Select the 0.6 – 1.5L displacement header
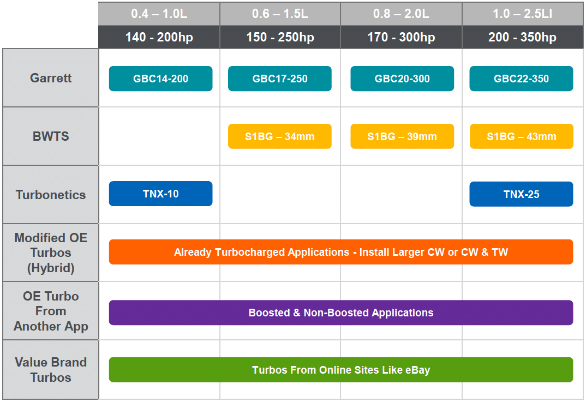 tap(280, 14)
